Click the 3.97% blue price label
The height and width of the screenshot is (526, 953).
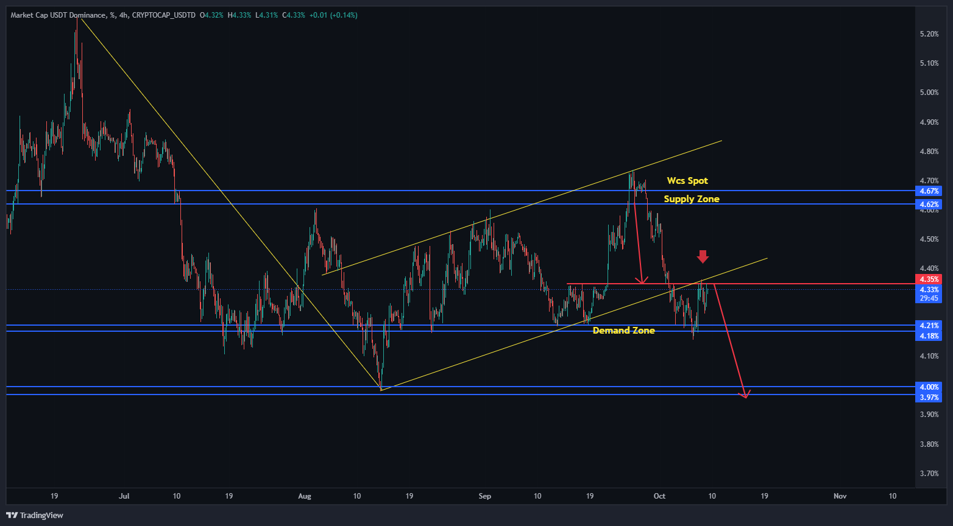928,398
